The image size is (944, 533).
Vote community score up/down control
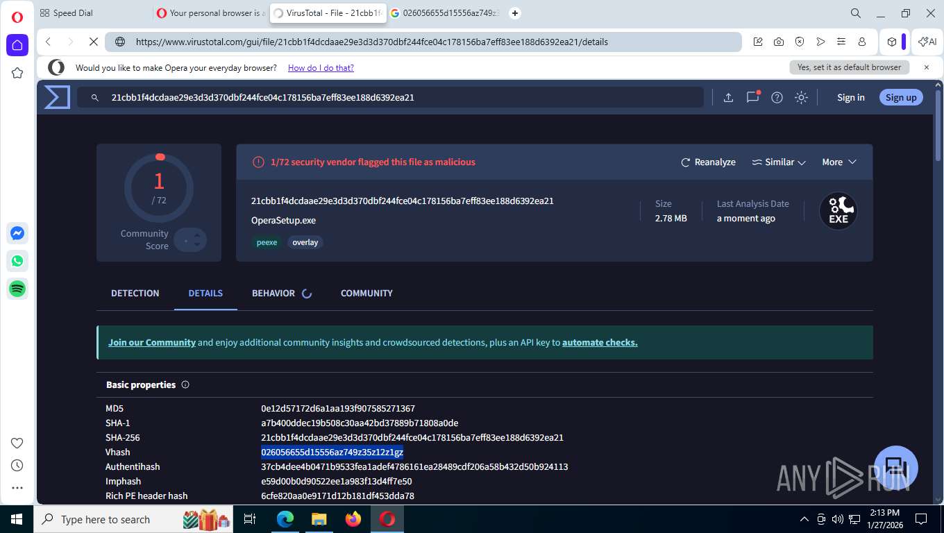coord(190,240)
